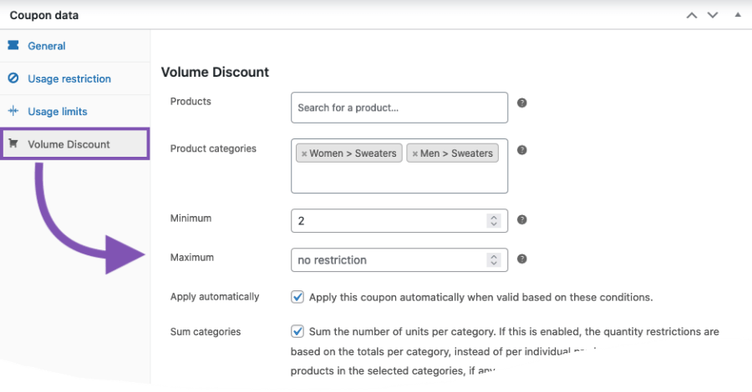Toggle the Sum categories checkbox
Viewport: 752px width, 392px height.
click(x=297, y=331)
